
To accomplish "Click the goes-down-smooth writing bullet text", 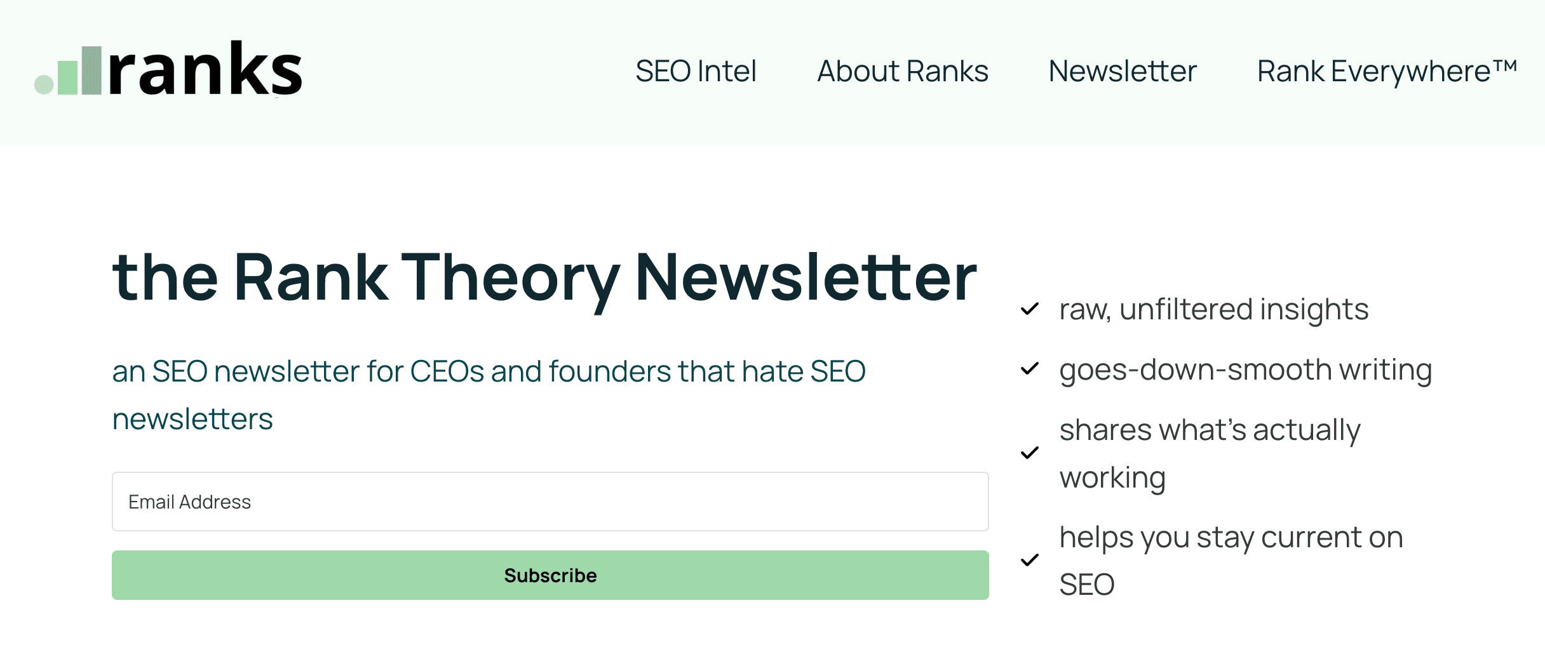I will tap(1246, 369).
